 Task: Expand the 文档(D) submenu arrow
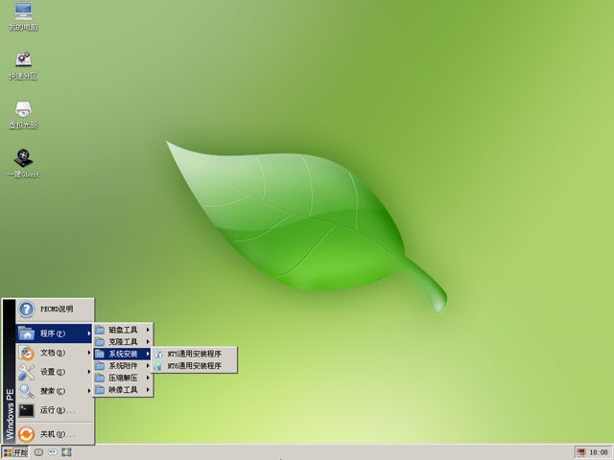89,353
